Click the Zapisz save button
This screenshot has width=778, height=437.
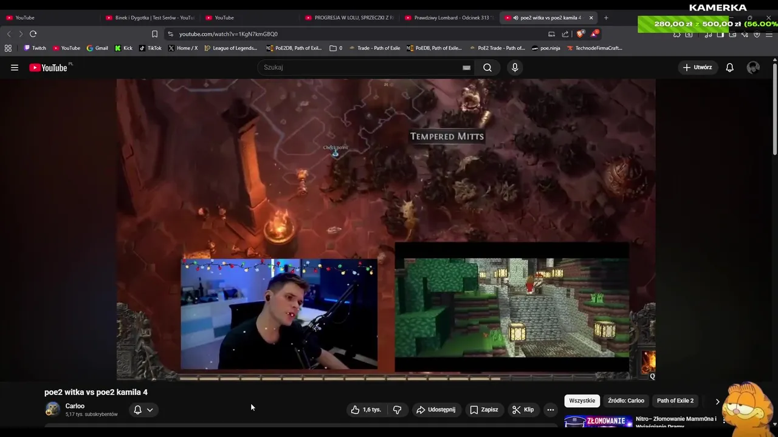pyautogui.click(x=484, y=410)
